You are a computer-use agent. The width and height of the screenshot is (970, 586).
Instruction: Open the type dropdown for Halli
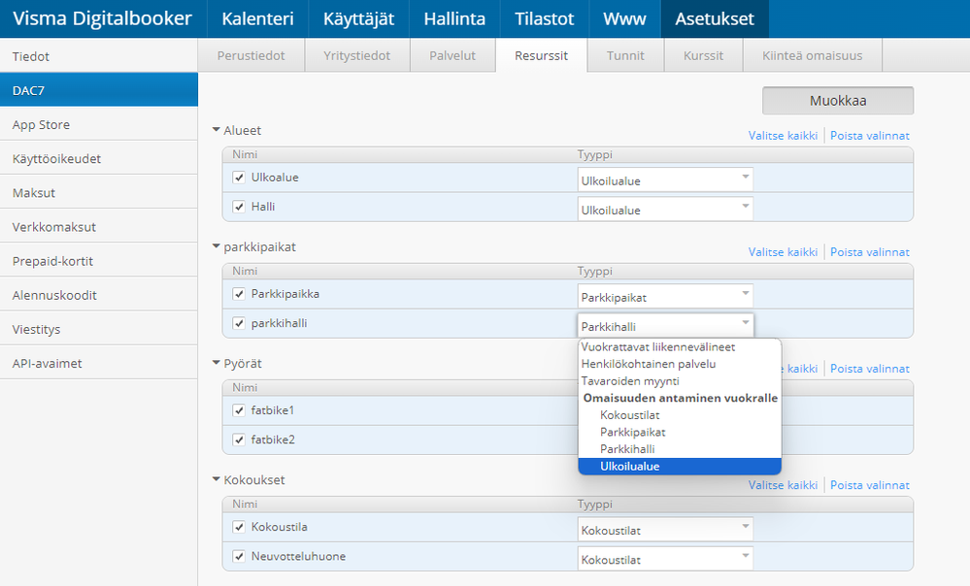(665, 209)
